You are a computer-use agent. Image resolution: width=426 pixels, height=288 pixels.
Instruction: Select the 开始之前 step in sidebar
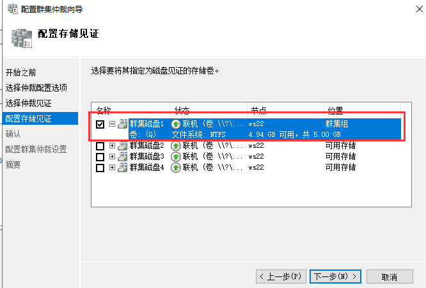21,72
